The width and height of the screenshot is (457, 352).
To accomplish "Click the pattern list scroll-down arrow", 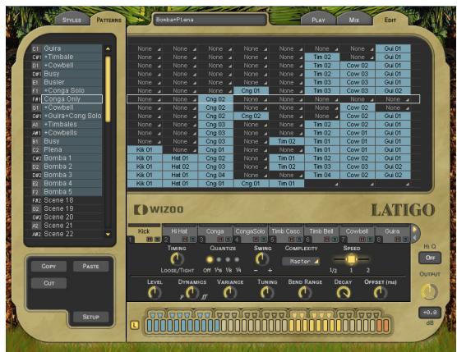I will (x=108, y=234).
